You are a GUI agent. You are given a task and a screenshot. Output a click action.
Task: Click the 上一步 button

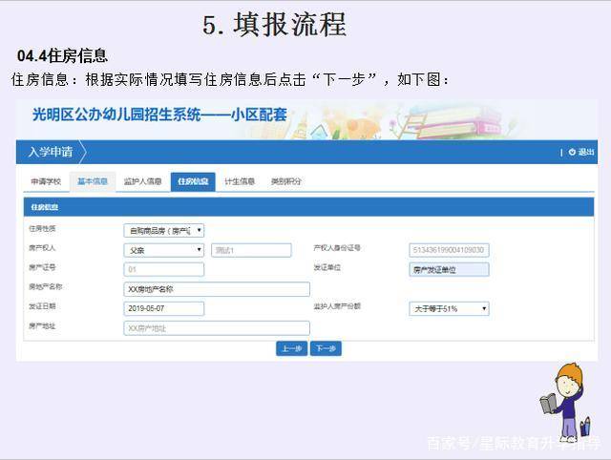point(291,348)
